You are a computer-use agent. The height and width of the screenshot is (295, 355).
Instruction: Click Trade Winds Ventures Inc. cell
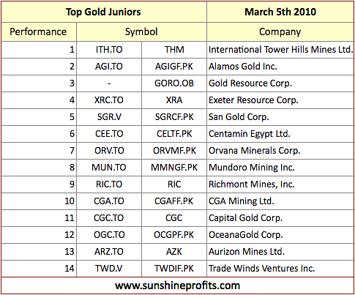pyautogui.click(x=280, y=269)
